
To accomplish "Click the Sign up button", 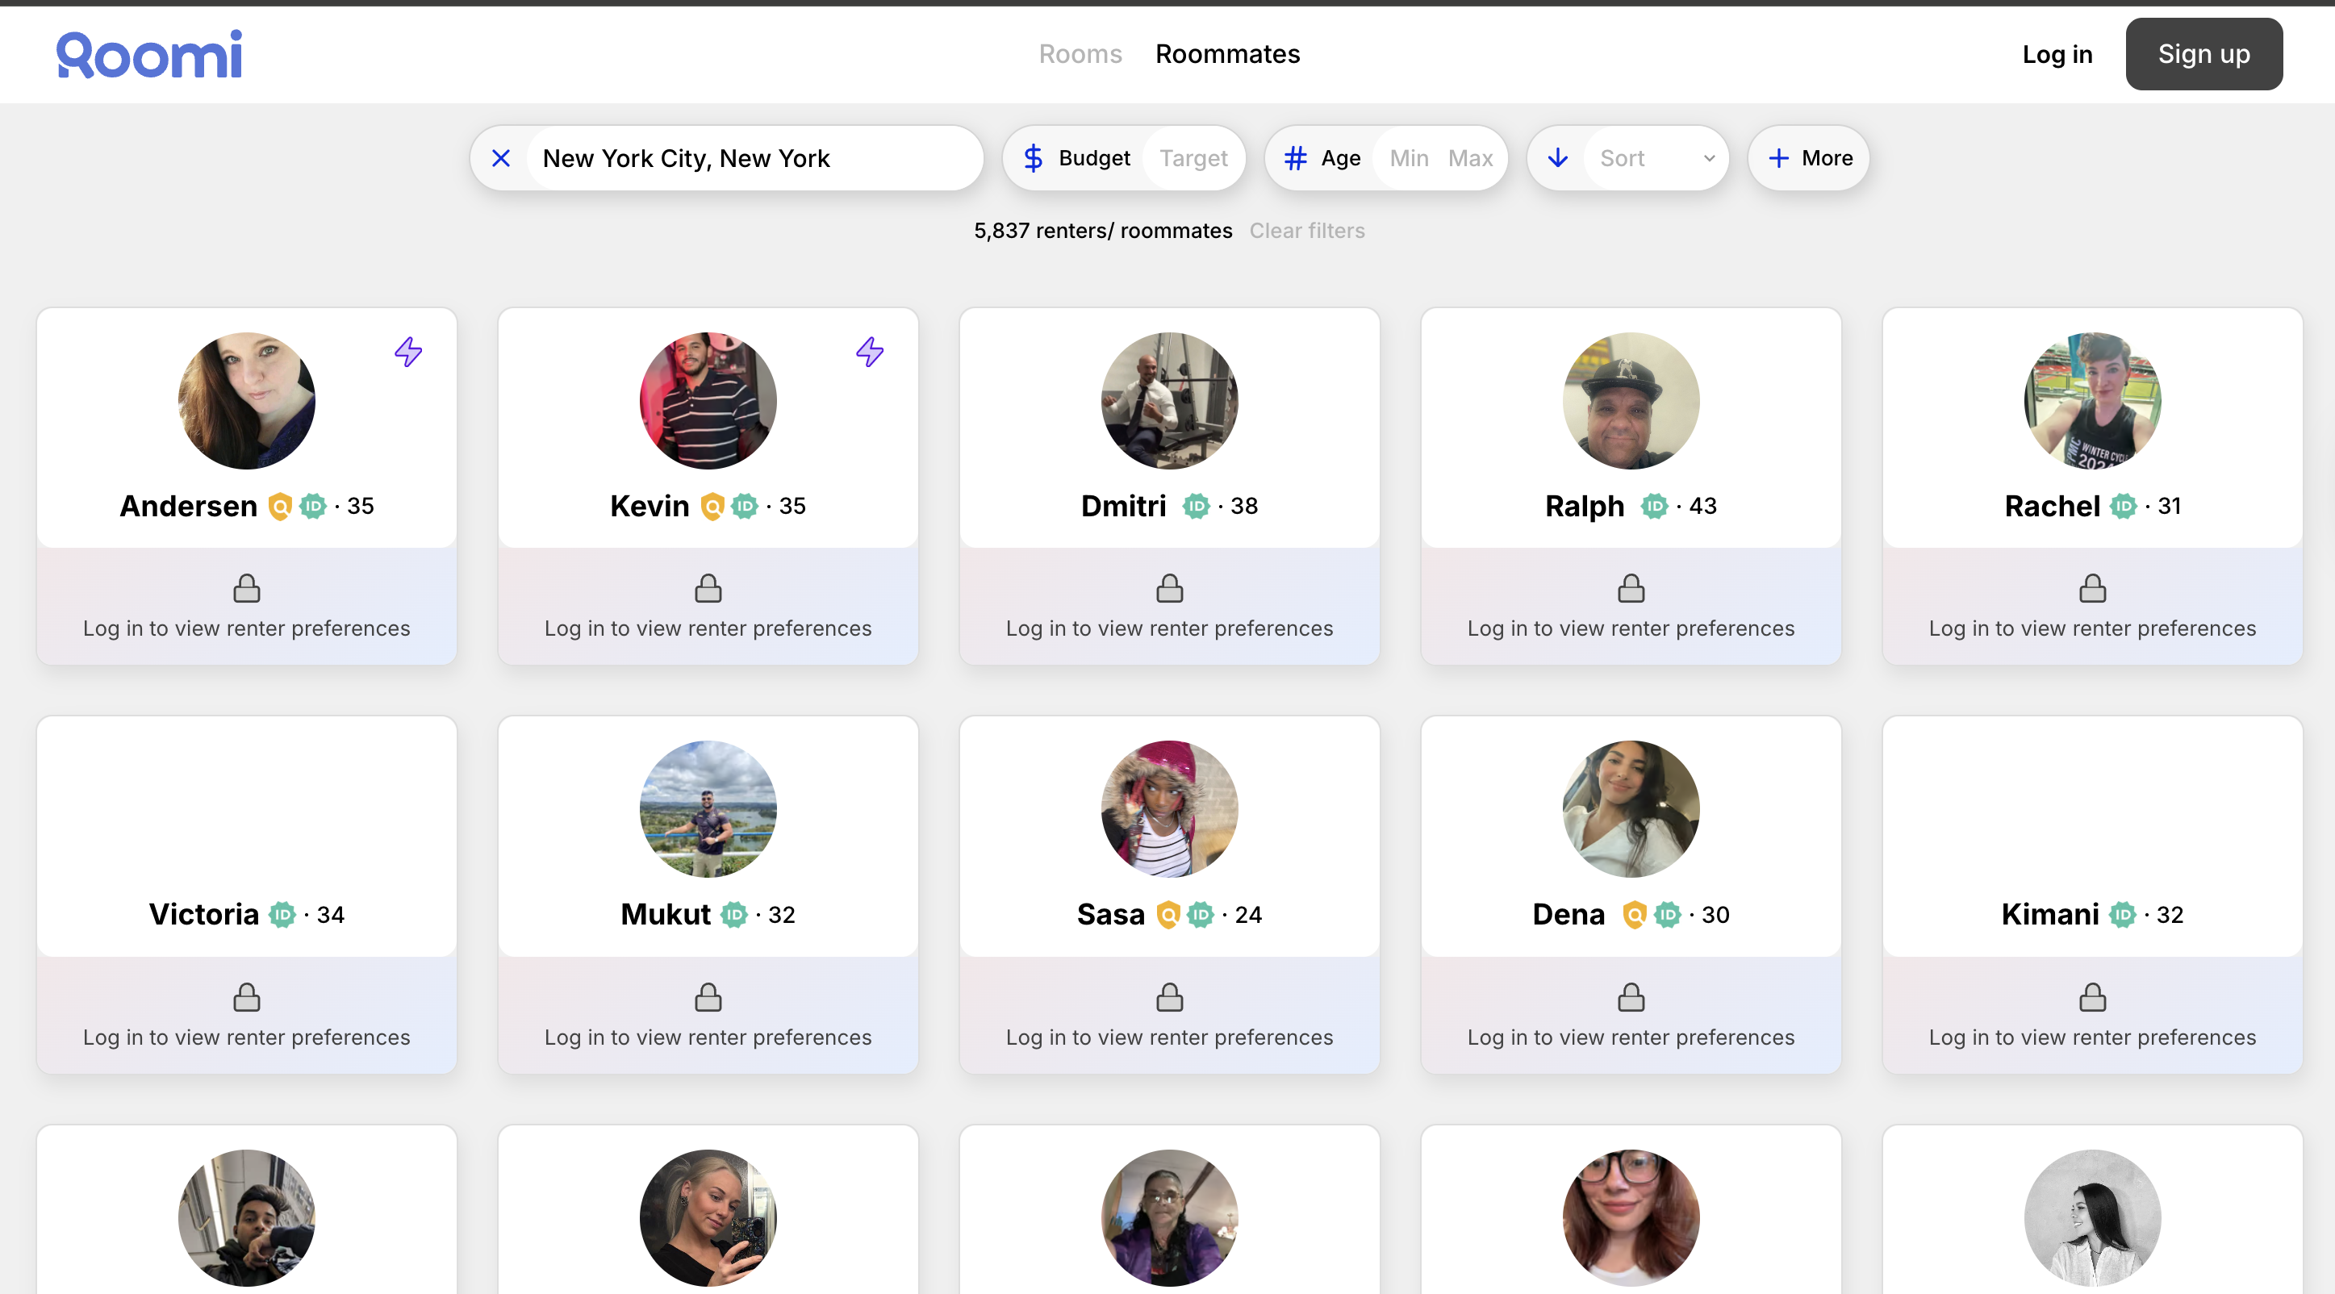I will click(x=2203, y=54).
